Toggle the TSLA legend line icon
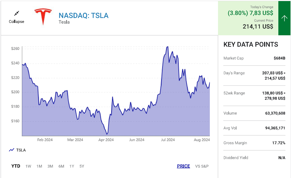 coord(11,150)
